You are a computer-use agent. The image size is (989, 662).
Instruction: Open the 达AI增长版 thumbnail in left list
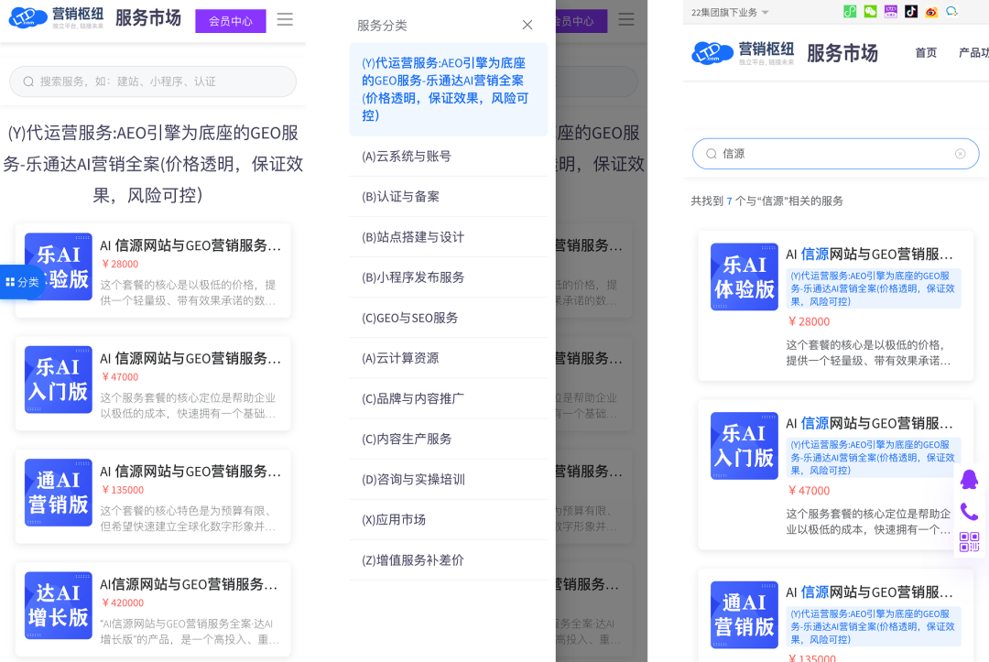pos(58,605)
